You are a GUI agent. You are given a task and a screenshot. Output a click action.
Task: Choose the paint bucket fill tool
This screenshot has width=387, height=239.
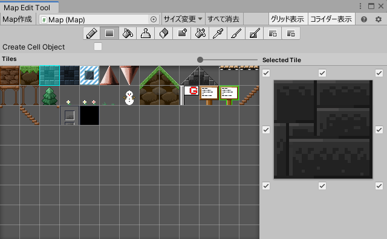(128, 33)
